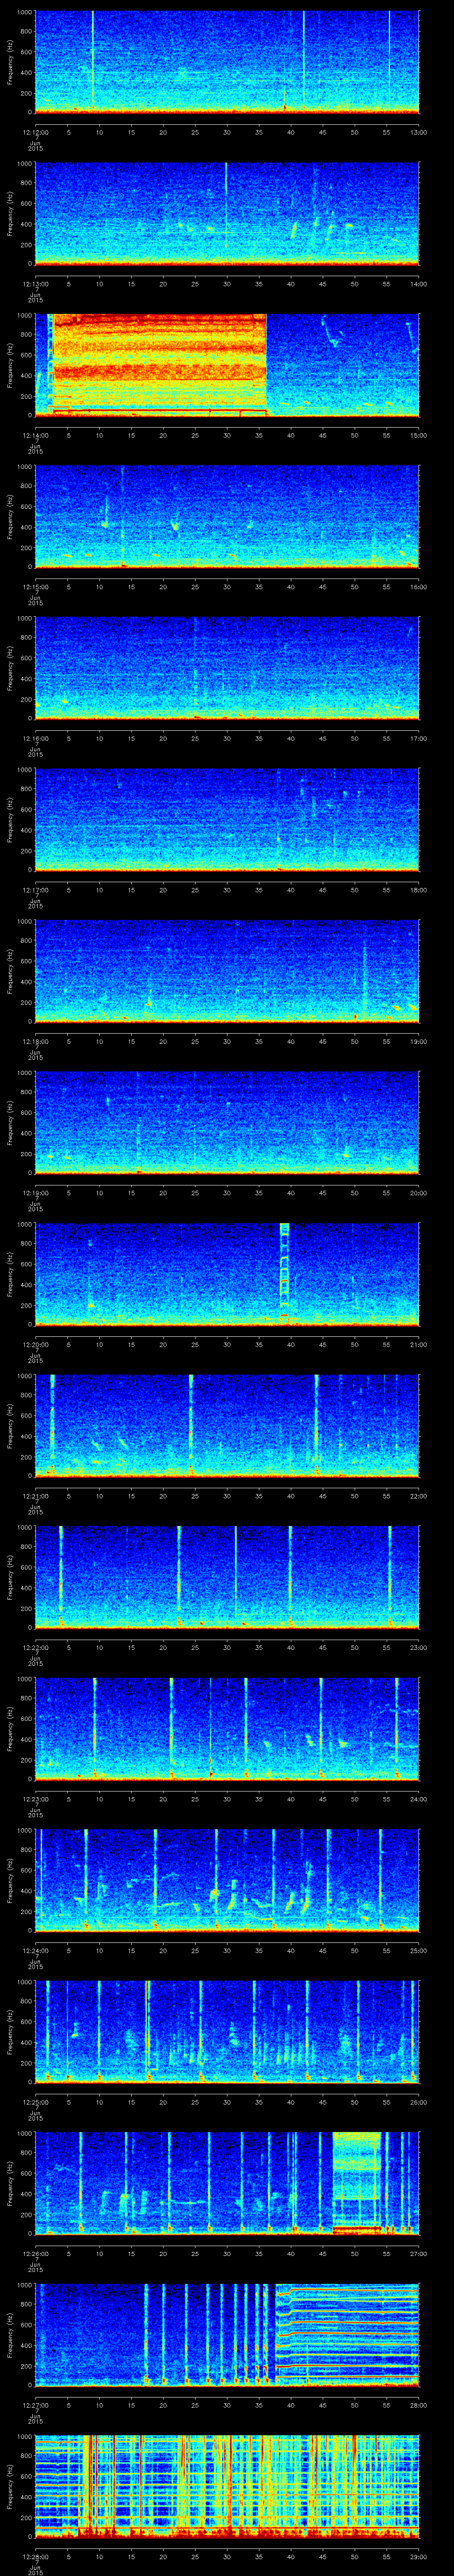This screenshot has height=2576, width=454.
Task: Click the 23:00 end time label
Action: 418,1647
